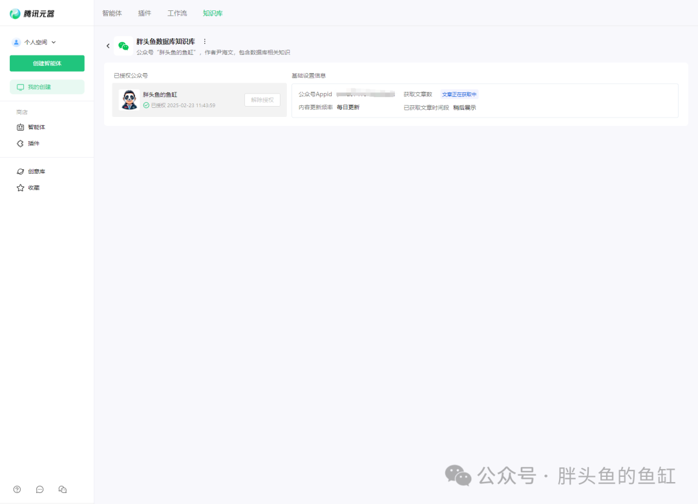
Task: Expand the 个人空间 dropdown chevron
Action: 54,42
